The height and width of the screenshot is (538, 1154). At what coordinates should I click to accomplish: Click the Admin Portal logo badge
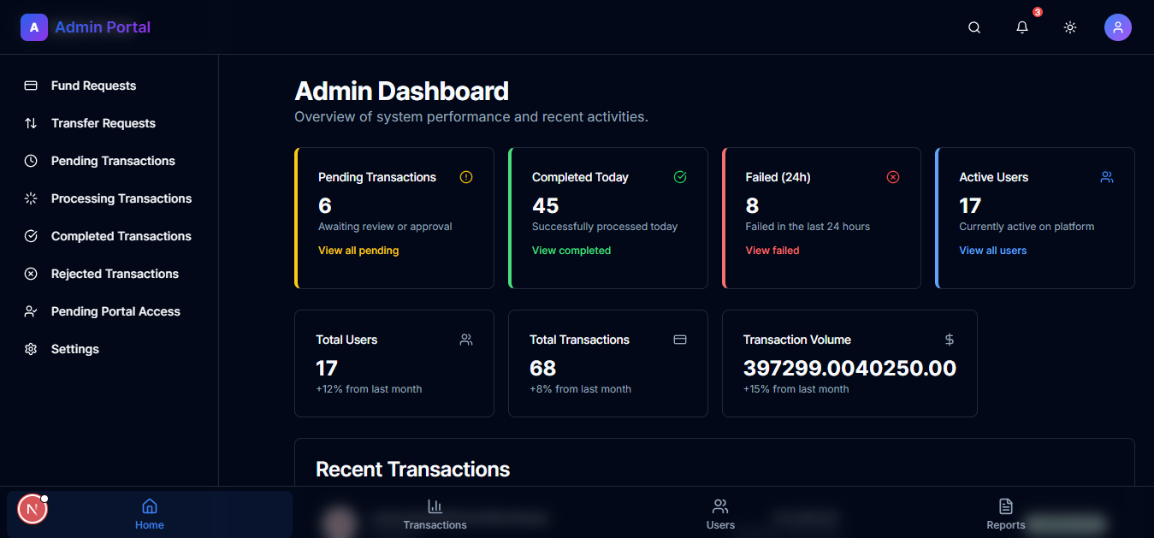point(34,27)
